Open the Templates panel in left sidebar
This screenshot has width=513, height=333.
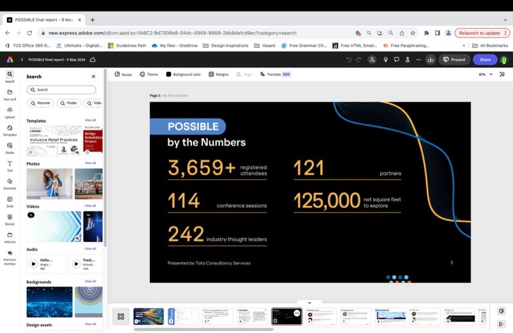pos(10,130)
